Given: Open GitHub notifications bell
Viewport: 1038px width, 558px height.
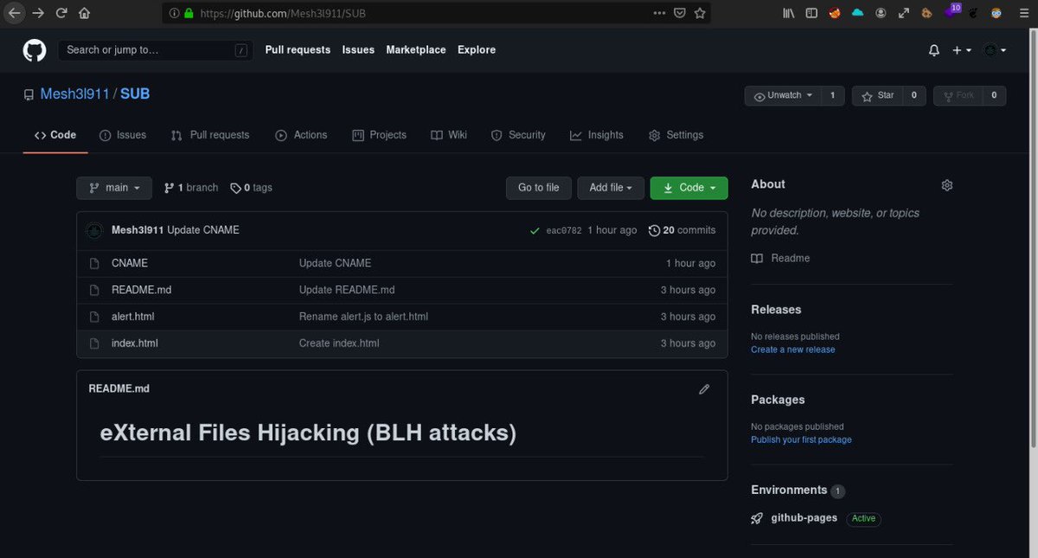Looking at the screenshot, I should coord(934,50).
